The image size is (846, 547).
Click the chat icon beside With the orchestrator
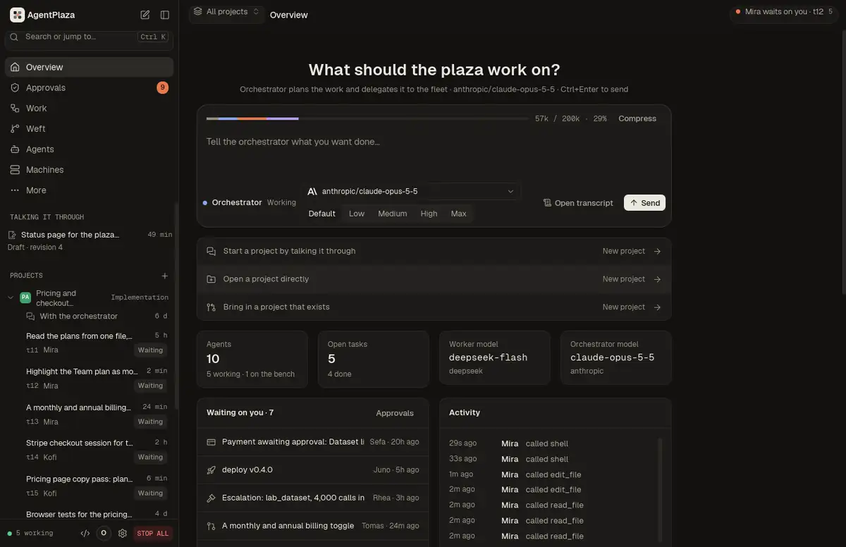click(30, 316)
